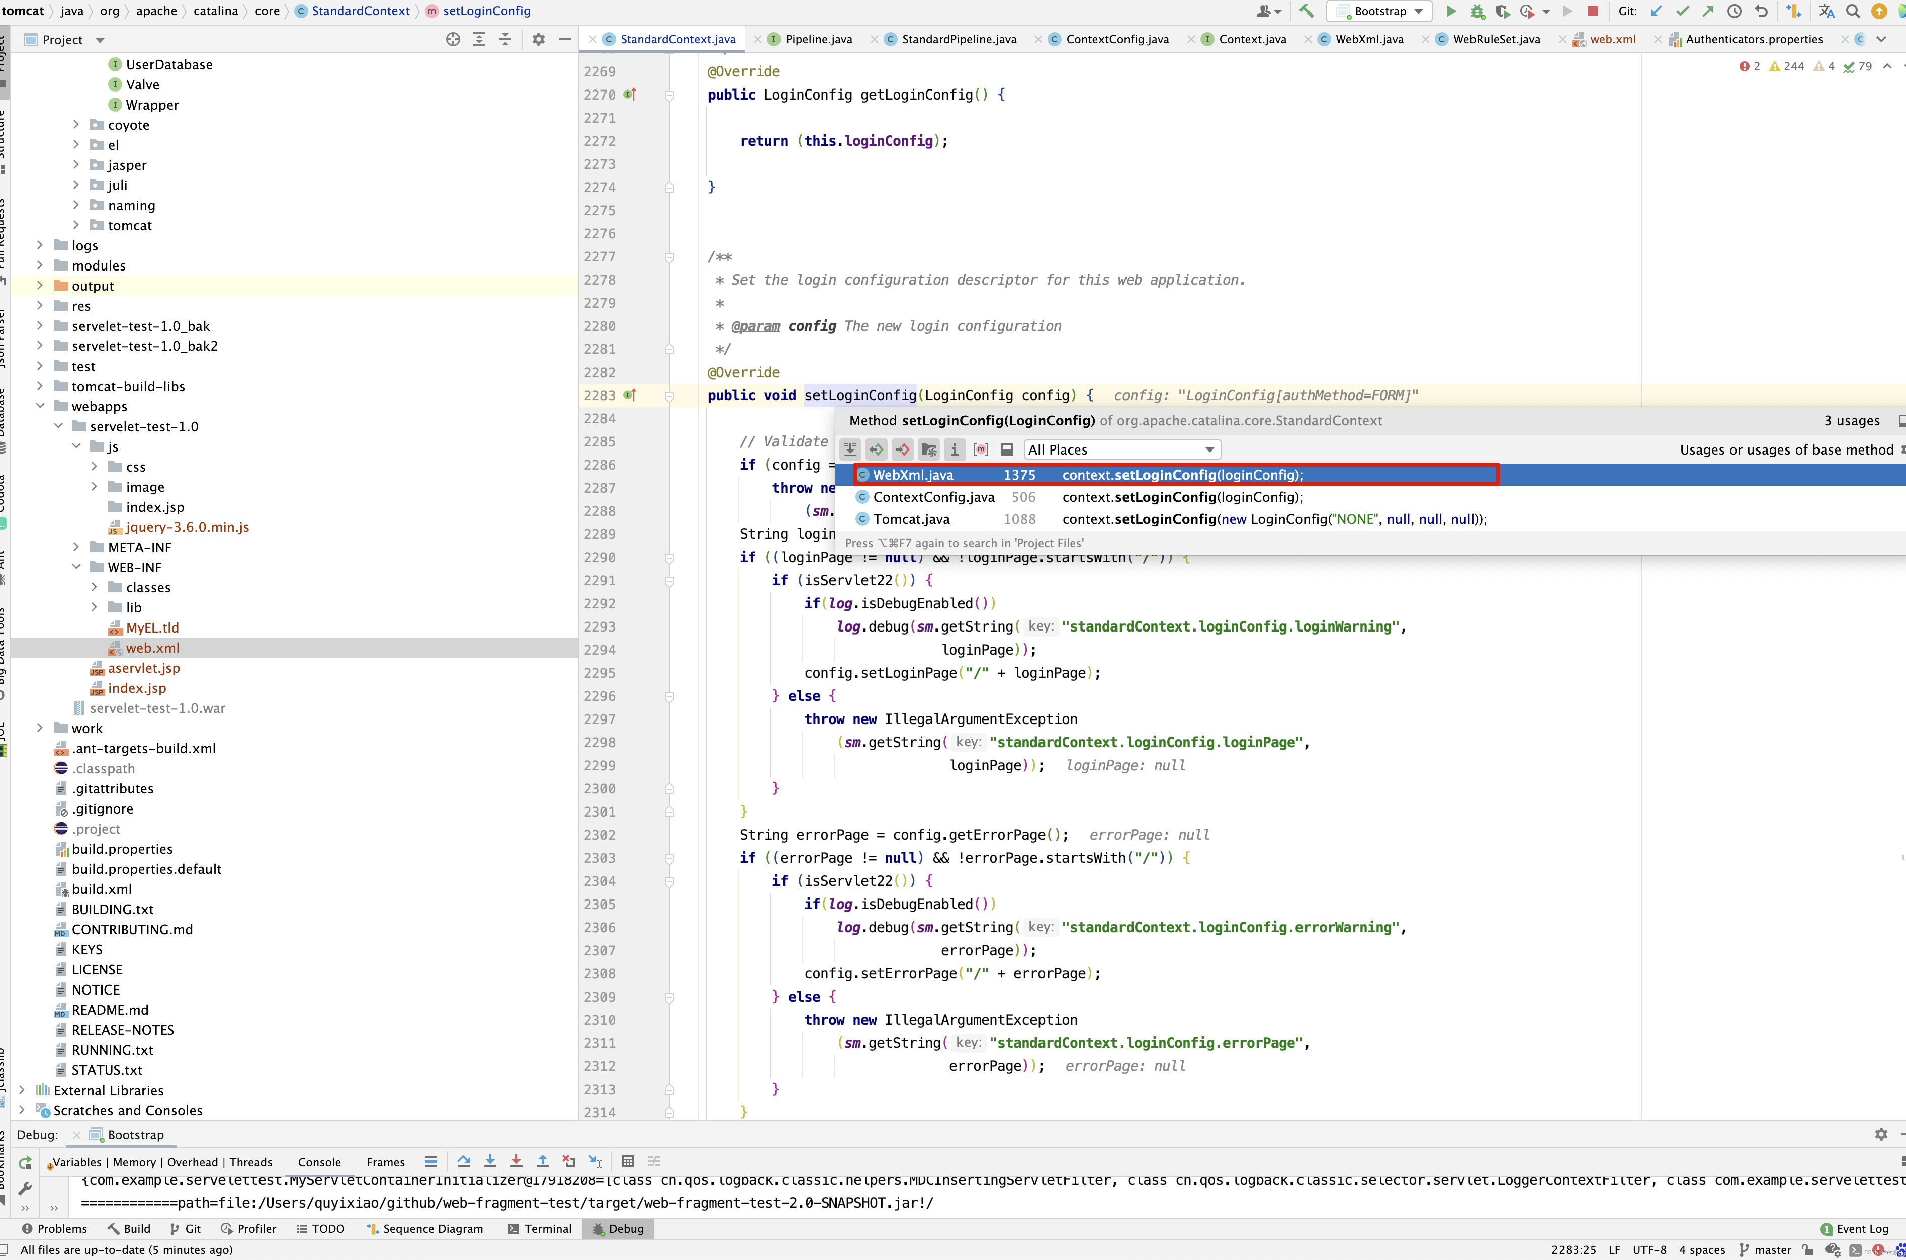
Task: Hide the Project tool window
Action: point(565,39)
